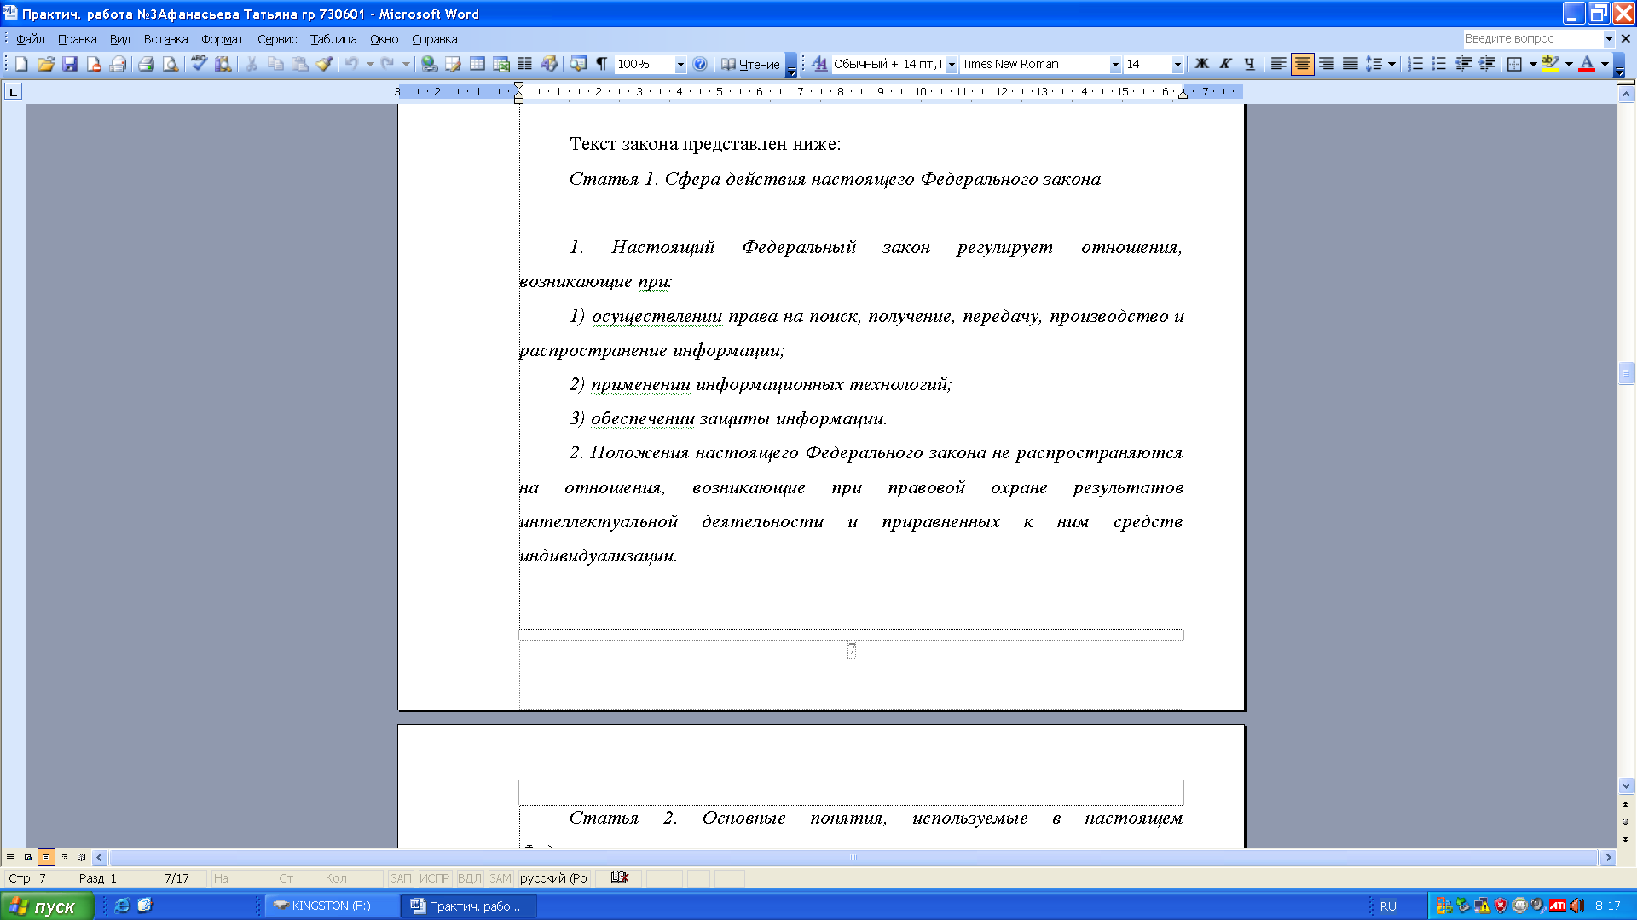
Task: Open Research pane icon
Action: pyautogui.click(x=223, y=64)
